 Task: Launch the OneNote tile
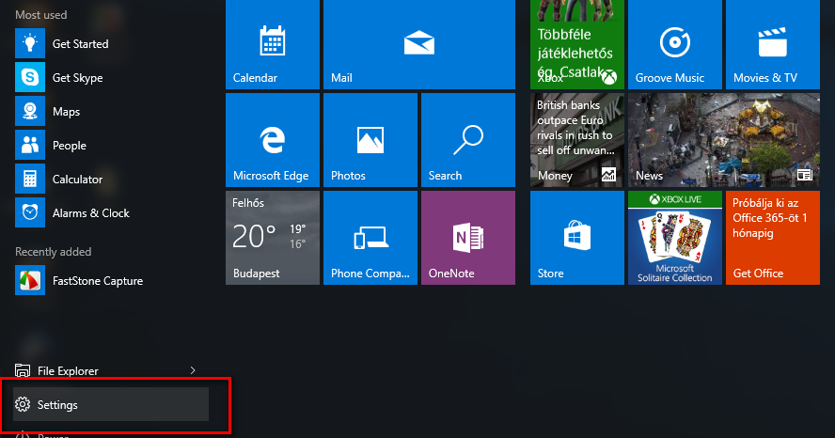(x=468, y=238)
